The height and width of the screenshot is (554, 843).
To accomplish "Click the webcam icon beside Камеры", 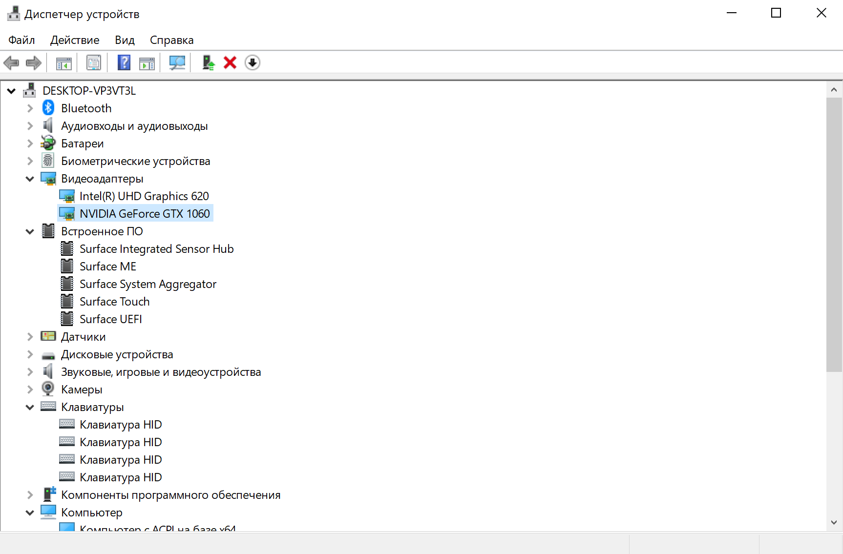I will pyautogui.click(x=48, y=389).
